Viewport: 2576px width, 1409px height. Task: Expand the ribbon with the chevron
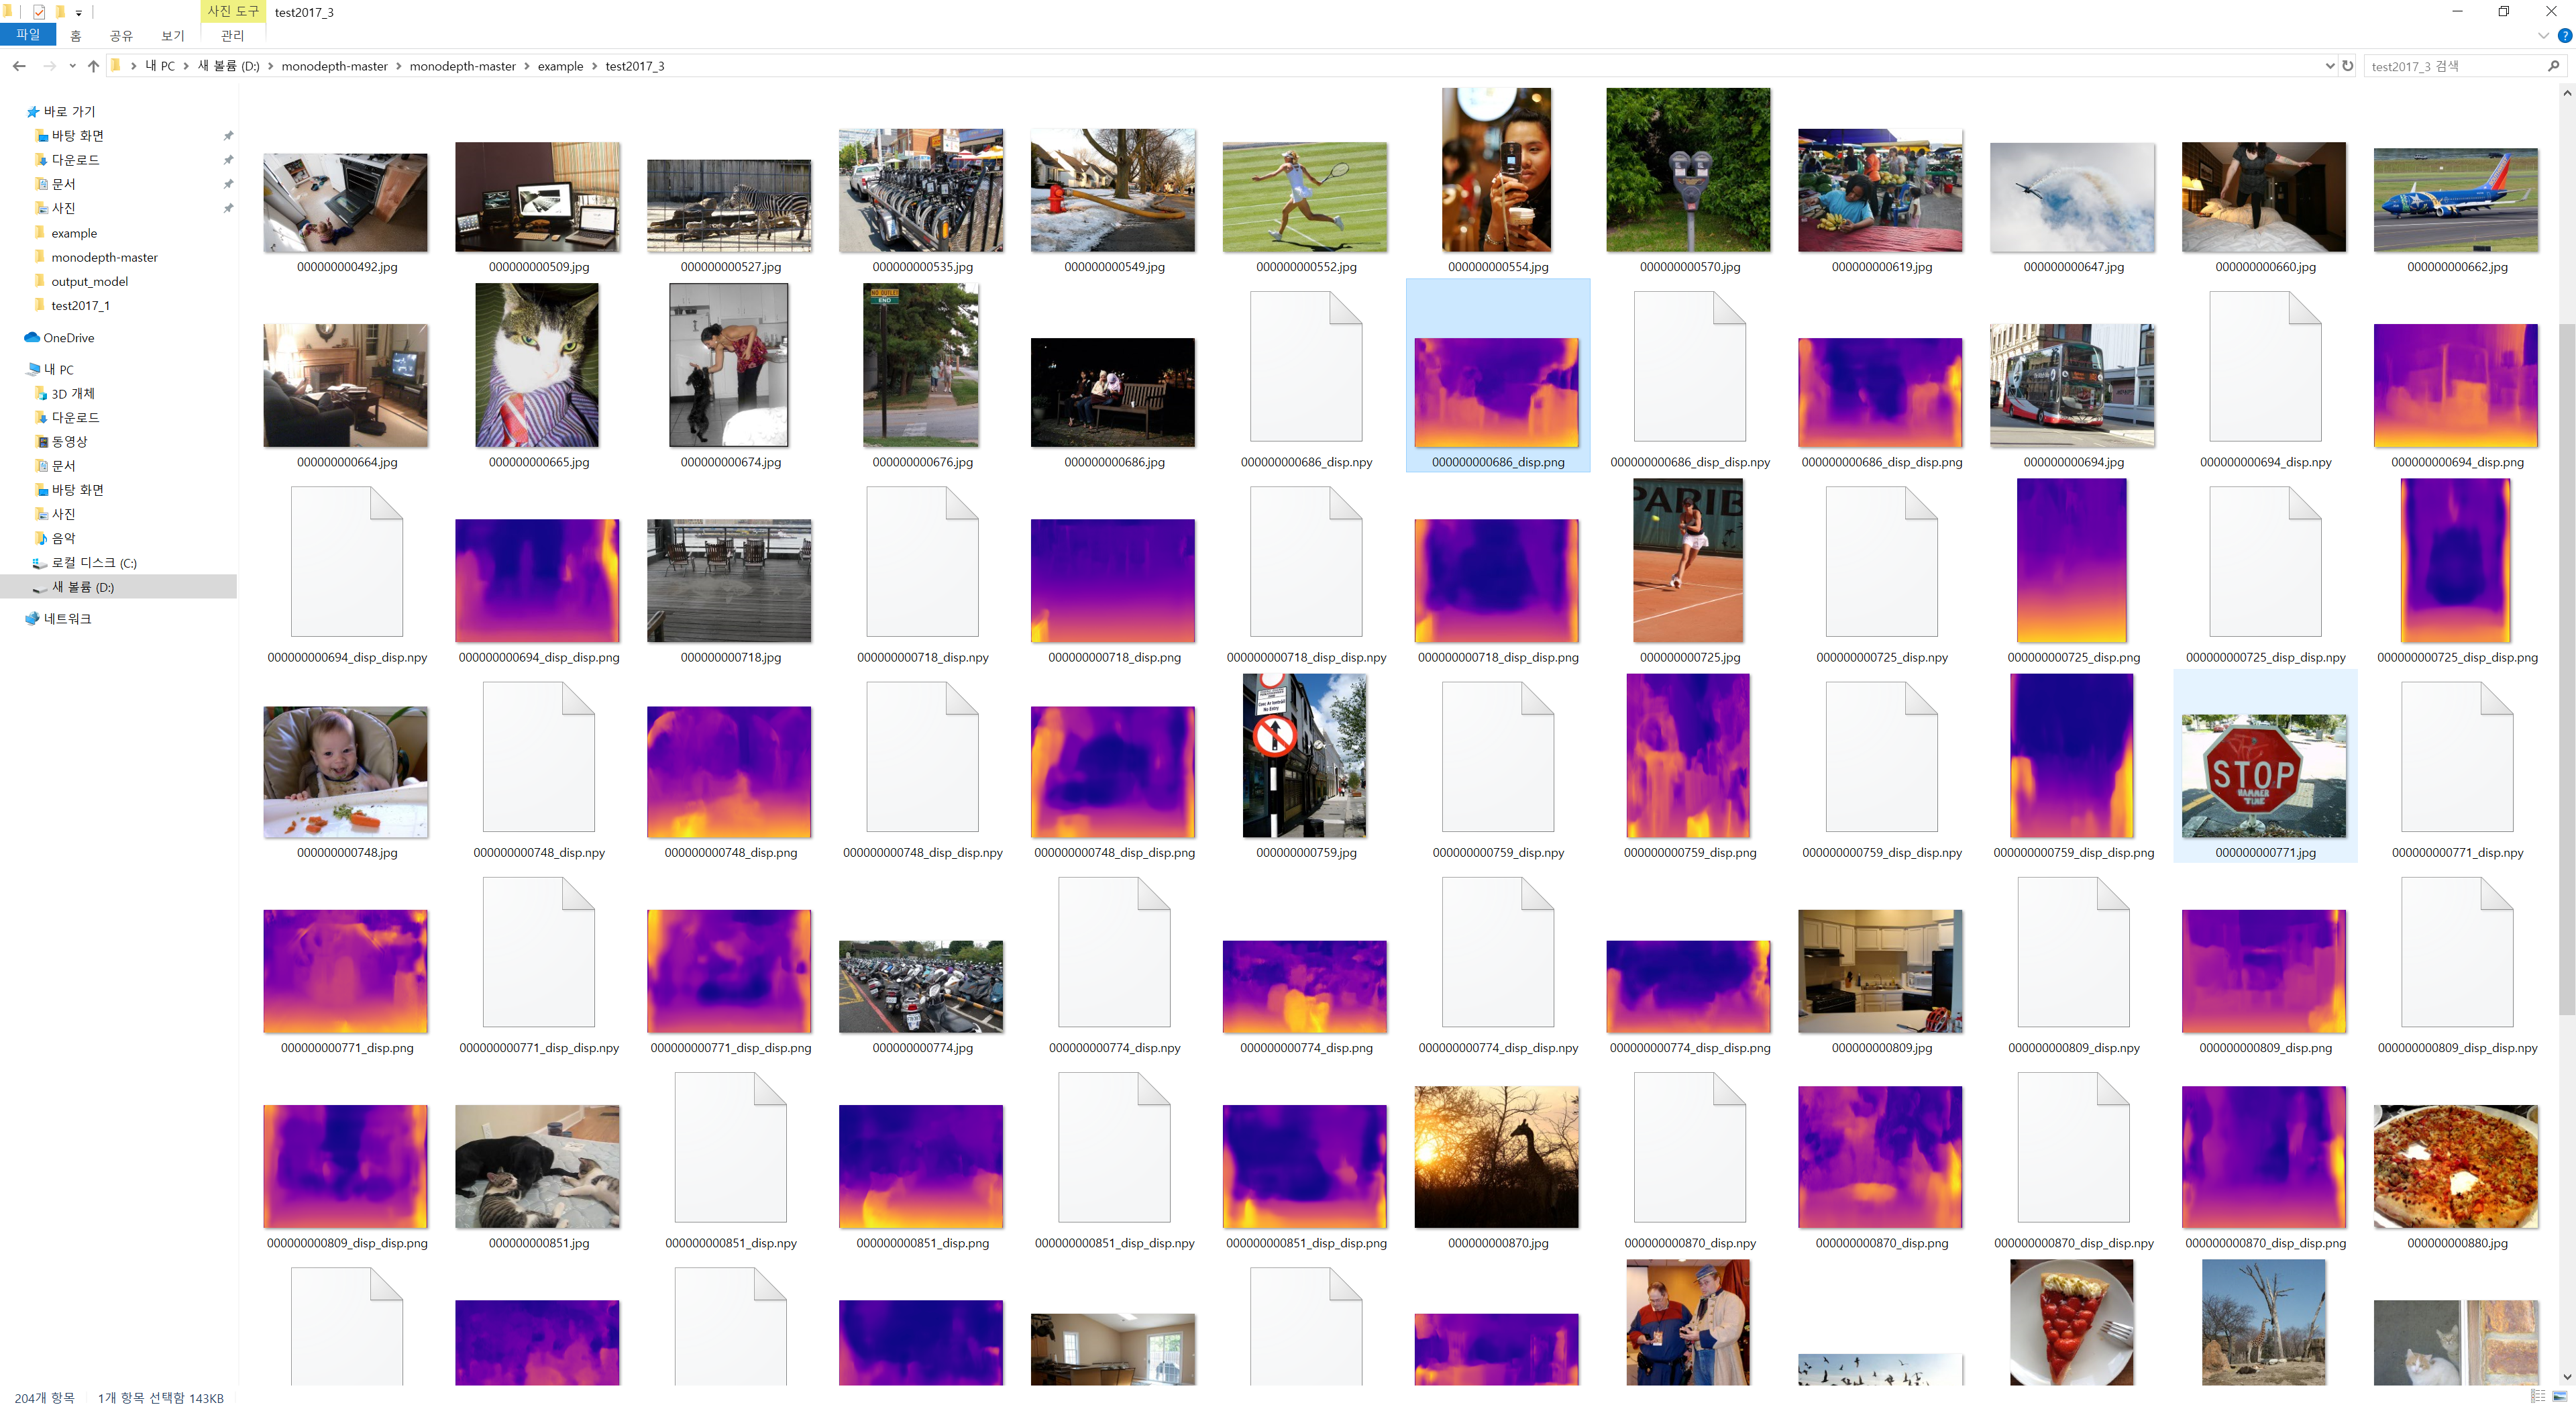click(2543, 36)
